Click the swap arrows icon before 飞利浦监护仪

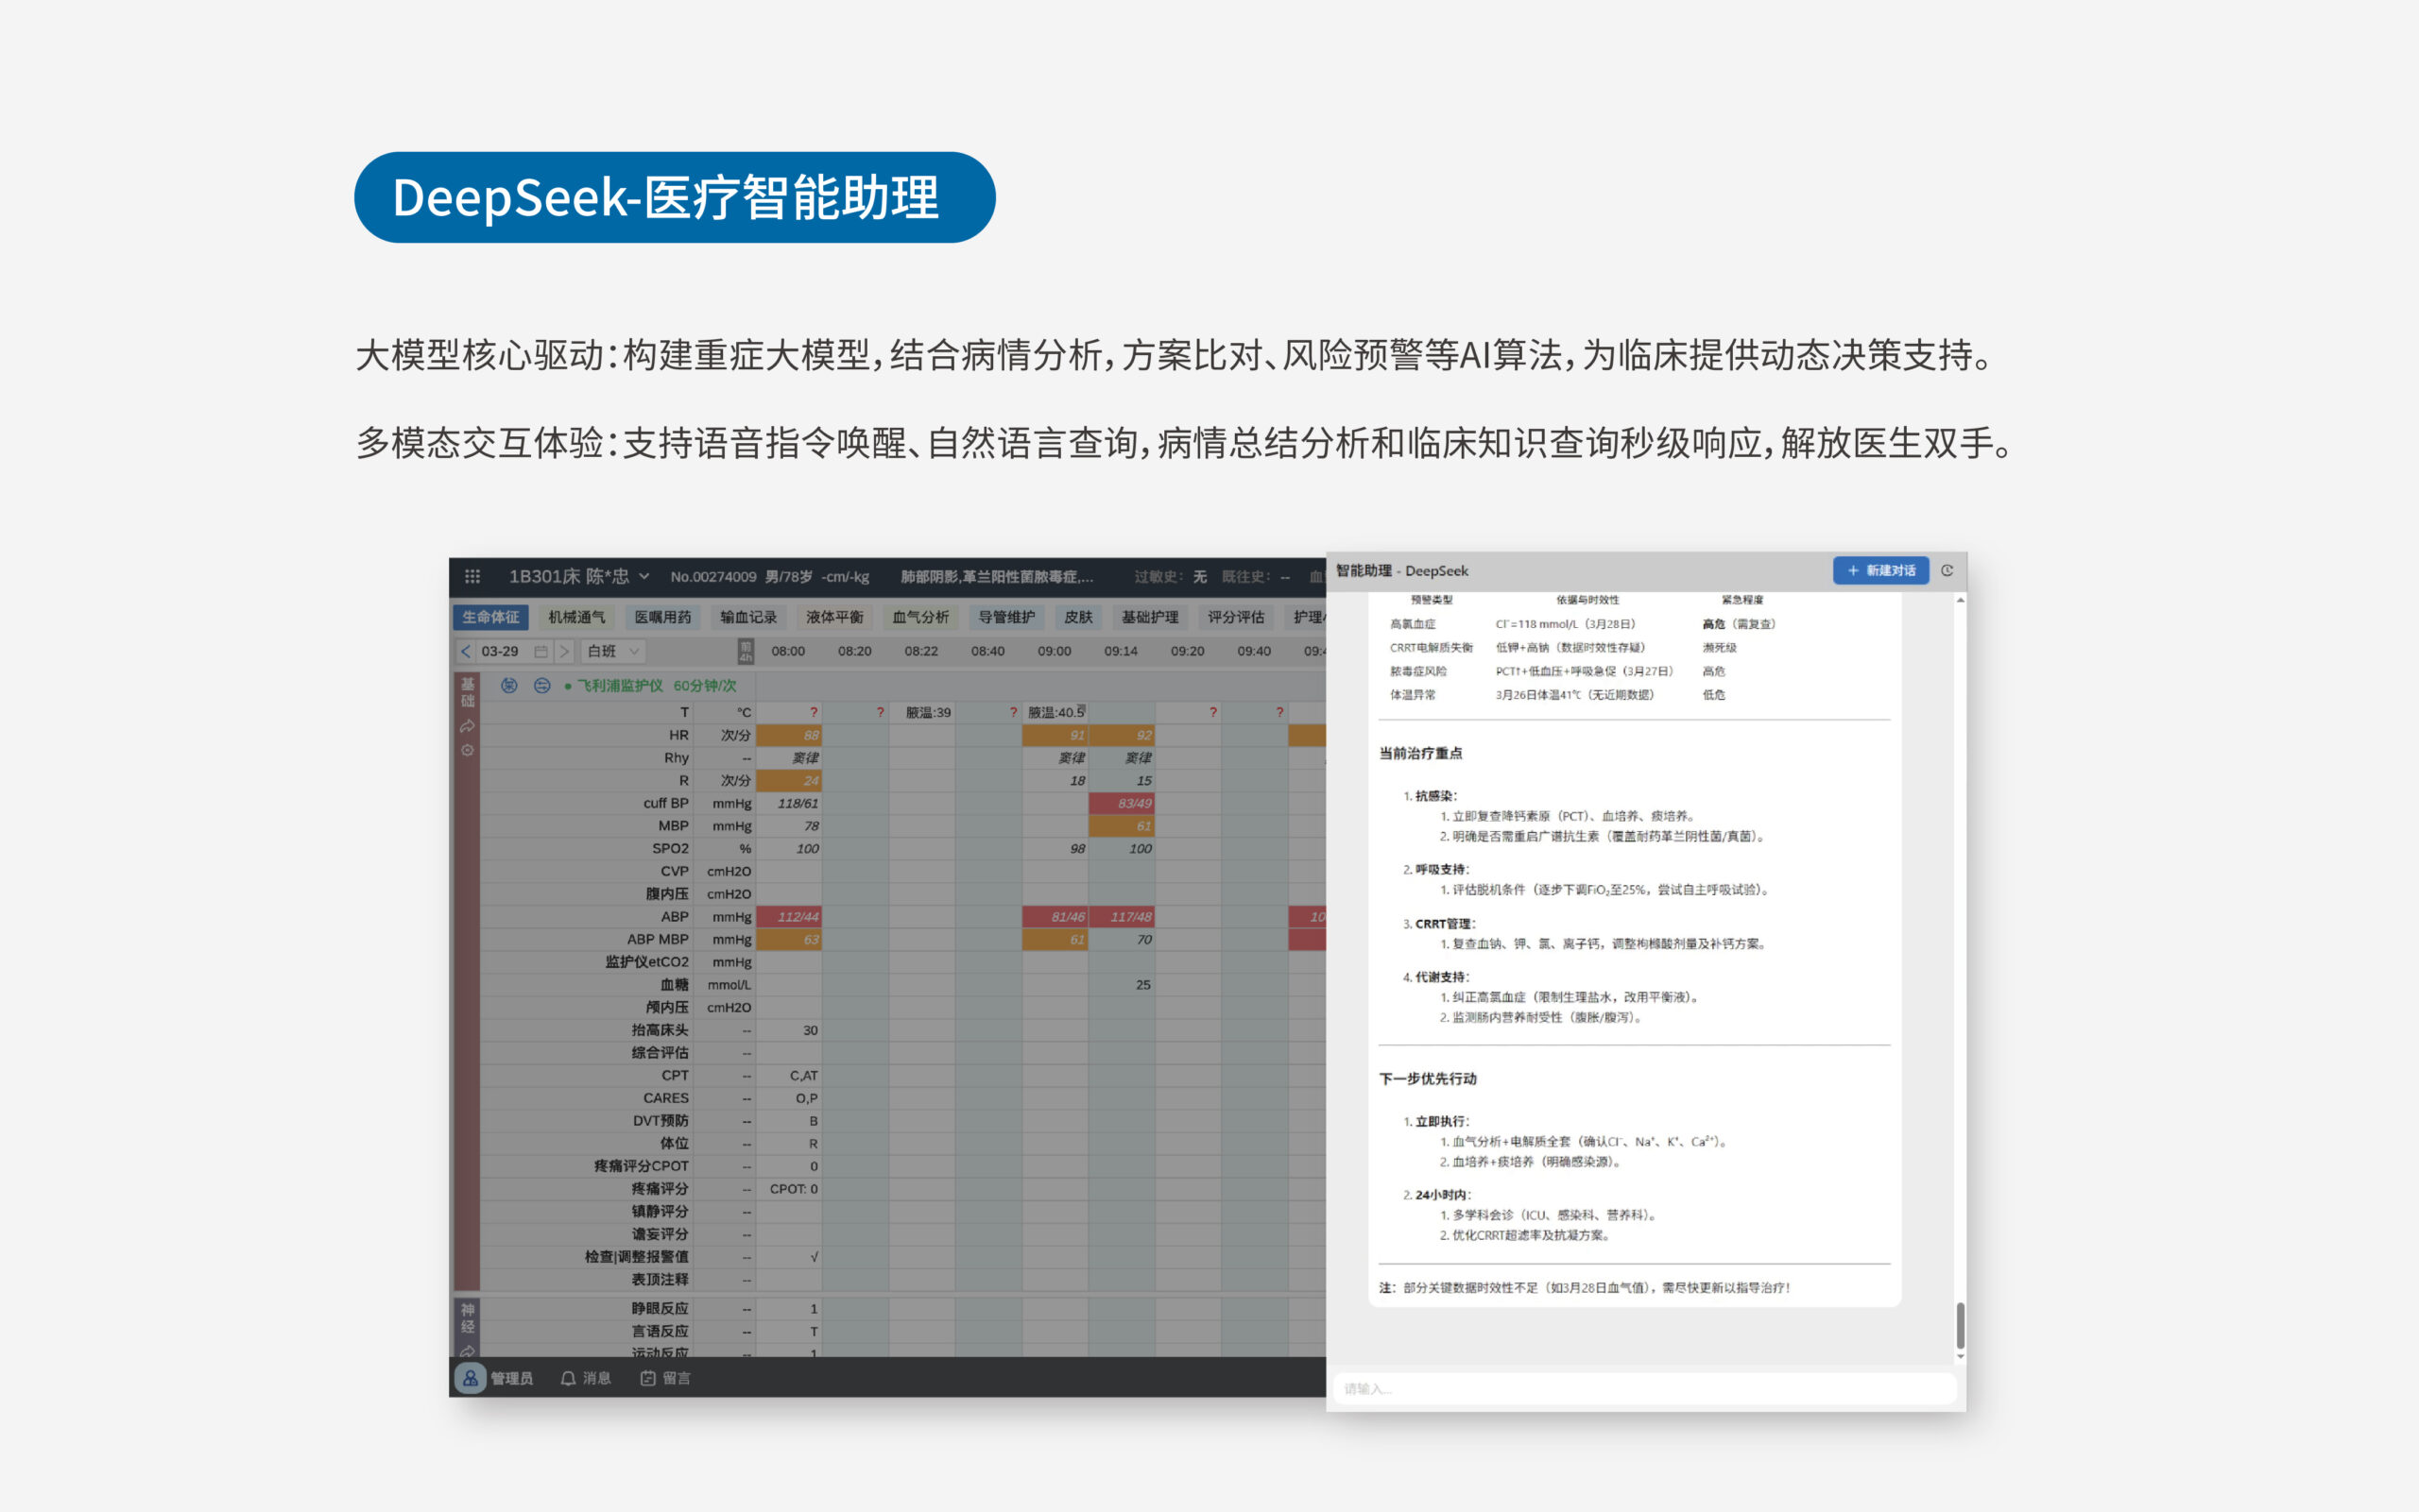coord(542,685)
